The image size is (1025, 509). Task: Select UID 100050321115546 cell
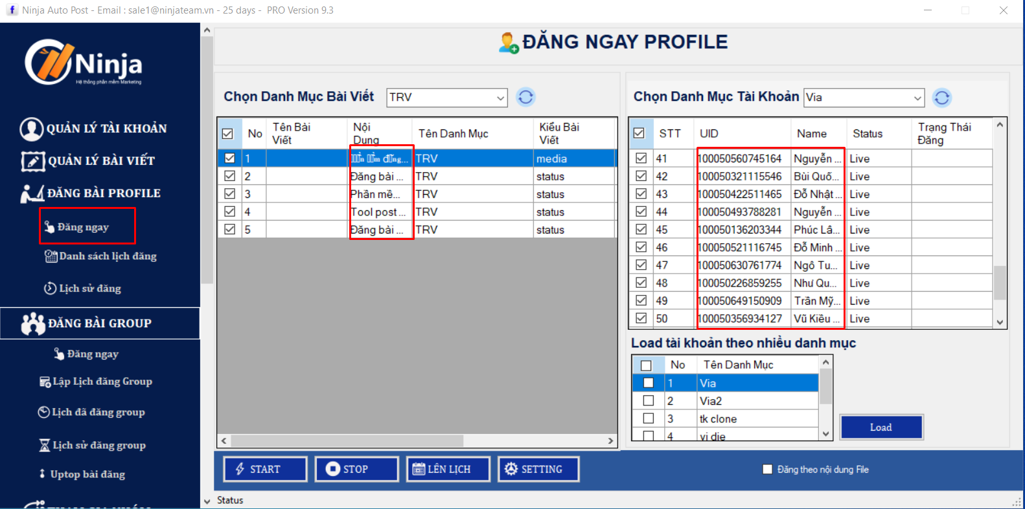point(742,176)
